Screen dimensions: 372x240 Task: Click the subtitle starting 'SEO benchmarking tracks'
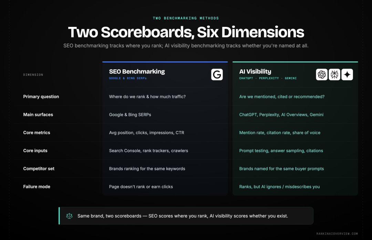point(186,46)
